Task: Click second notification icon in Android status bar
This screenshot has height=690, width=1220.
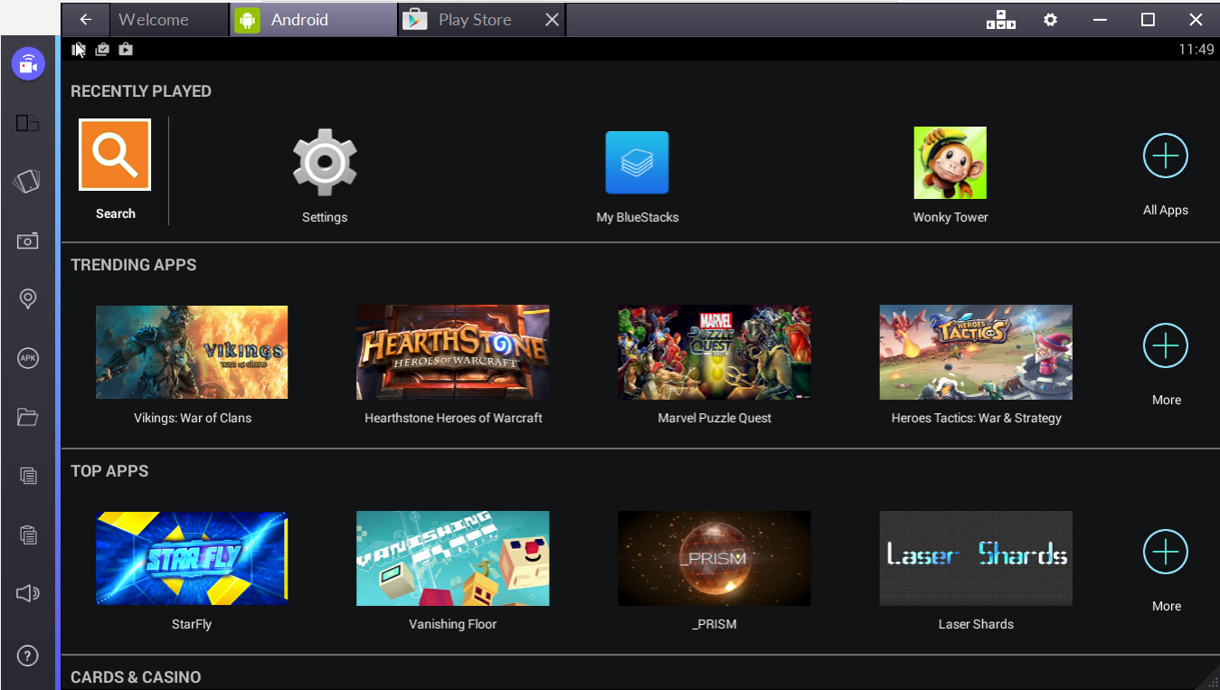Action: coord(102,50)
